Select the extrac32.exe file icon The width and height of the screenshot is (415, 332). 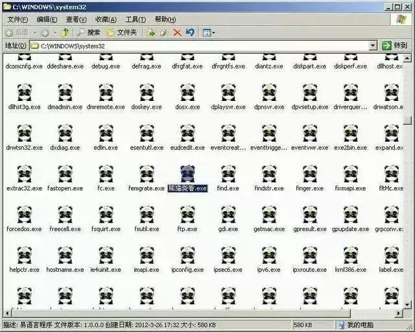click(25, 173)
